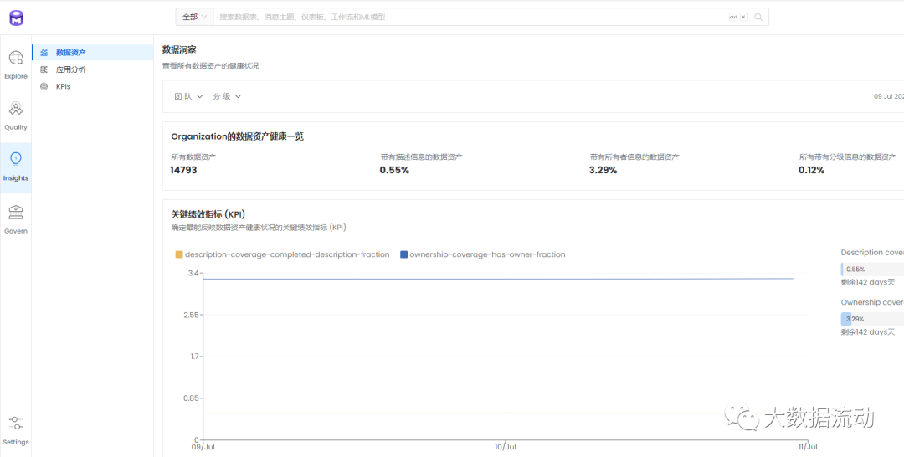Click the 2.55 y-axis value
The height and width of the screenshot is (457, 904).
191,315
